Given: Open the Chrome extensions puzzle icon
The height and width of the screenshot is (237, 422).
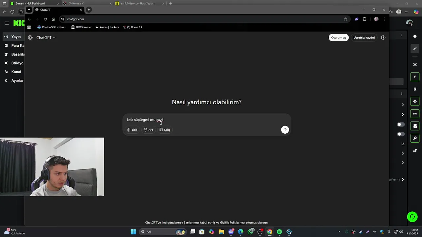Looking at the screenshot, I should [x=365, y=19].
